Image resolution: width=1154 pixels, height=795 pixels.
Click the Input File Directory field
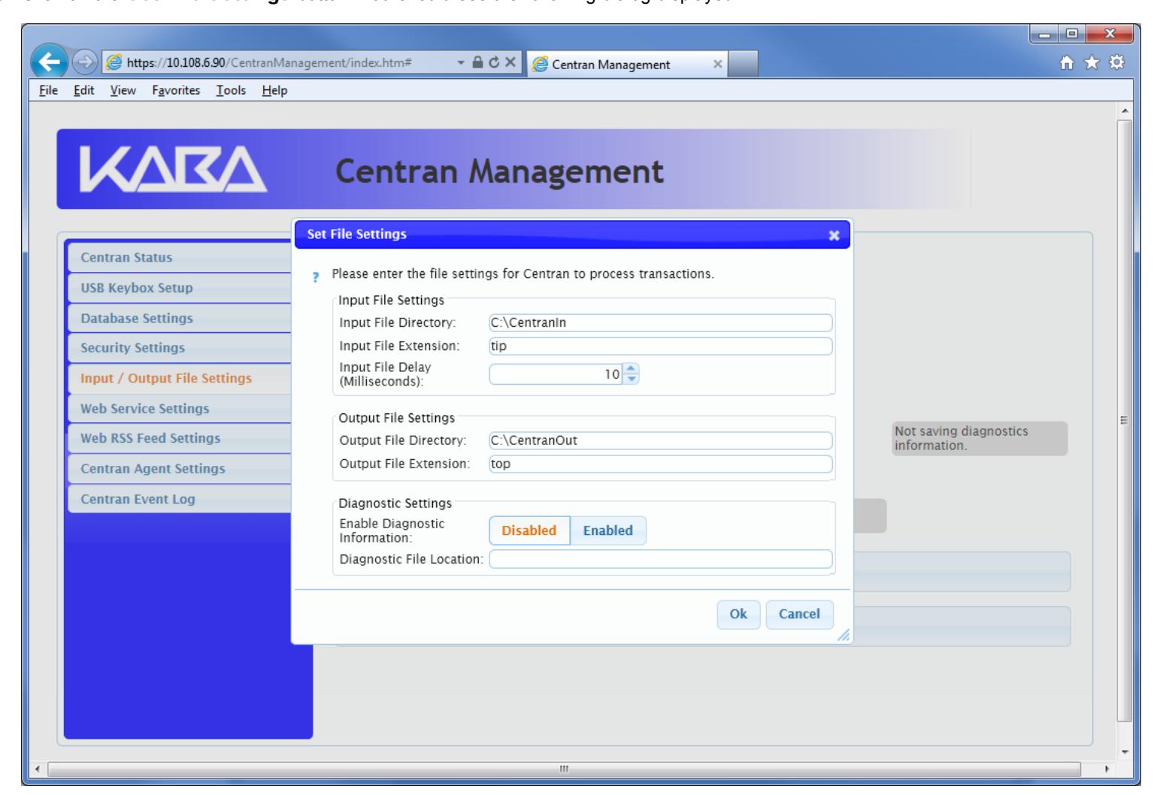pyautogui.click(x=661, y=323)
